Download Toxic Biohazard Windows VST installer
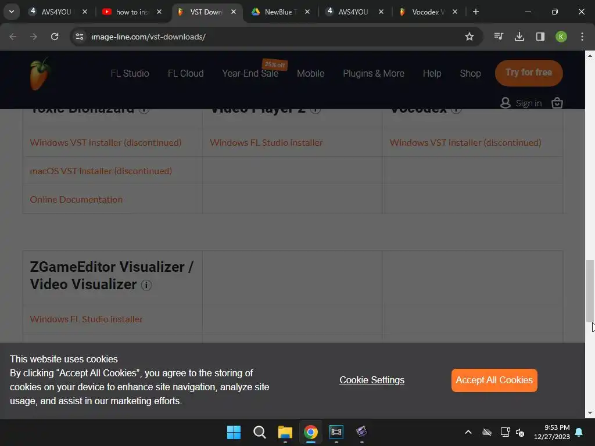The height and width of the screenshot is (446, 595). coord(106,143)
